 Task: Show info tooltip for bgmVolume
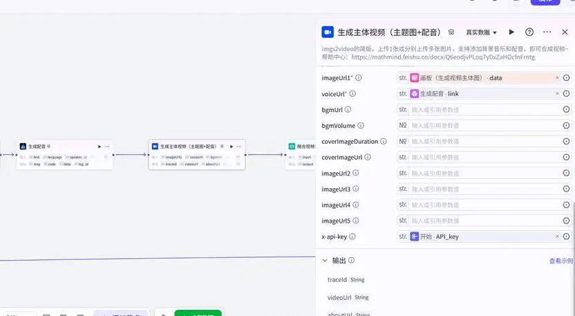click(361, 126)
